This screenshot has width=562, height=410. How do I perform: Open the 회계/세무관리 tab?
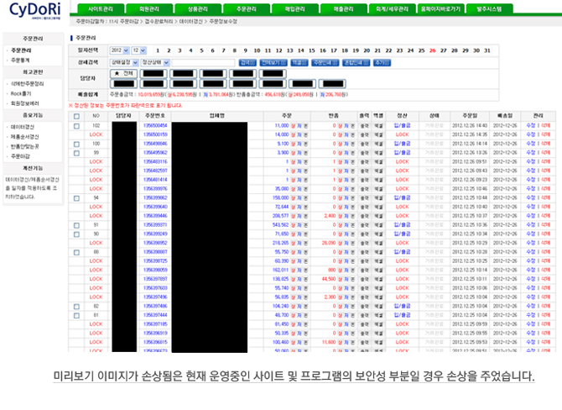[x=392, y=8]
